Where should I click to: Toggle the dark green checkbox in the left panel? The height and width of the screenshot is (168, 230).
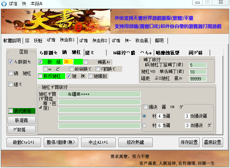pos(11,111)
